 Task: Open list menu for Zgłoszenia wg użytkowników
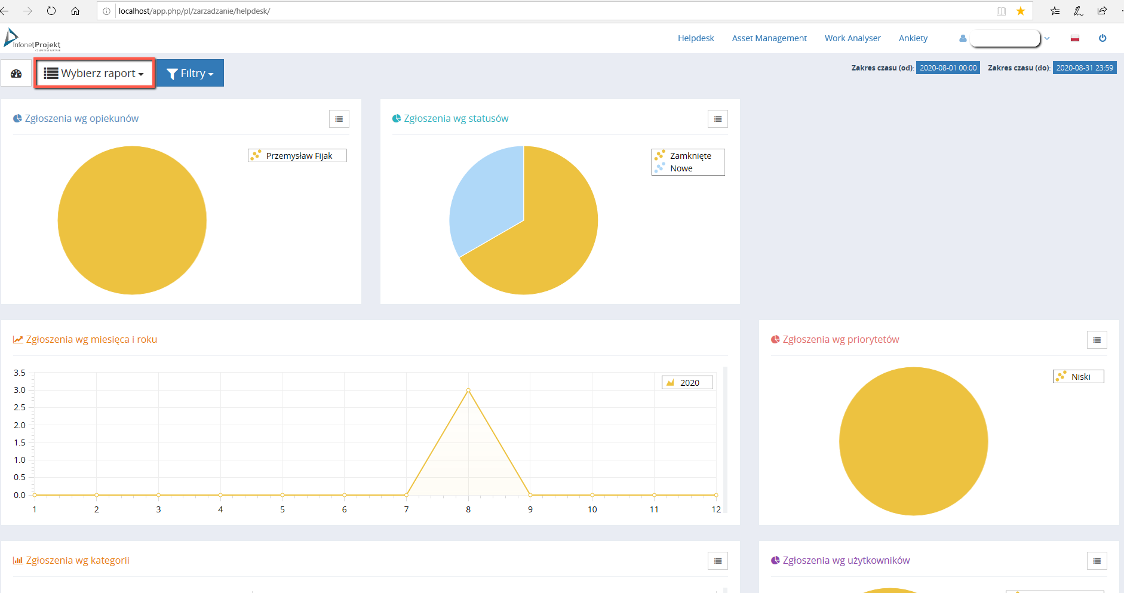1097,561
